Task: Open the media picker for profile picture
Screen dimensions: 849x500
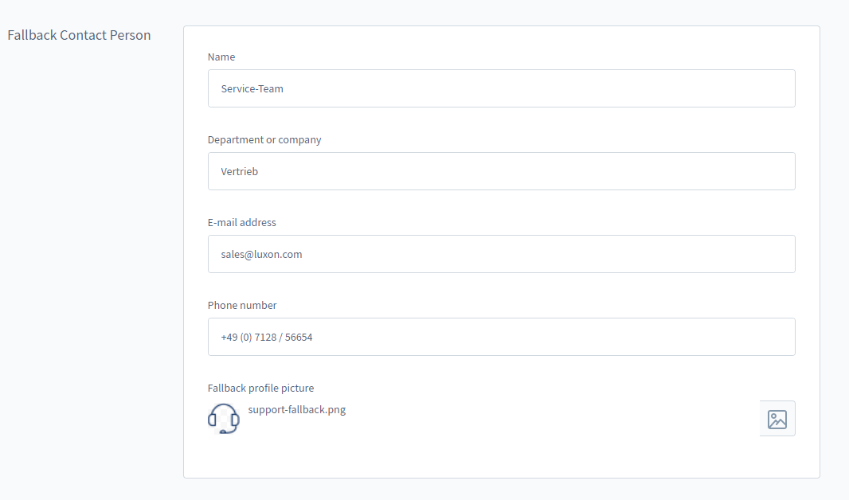Action: tap(777, 419)
